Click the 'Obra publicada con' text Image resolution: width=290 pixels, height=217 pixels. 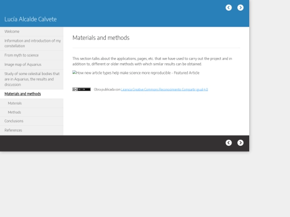107,89
